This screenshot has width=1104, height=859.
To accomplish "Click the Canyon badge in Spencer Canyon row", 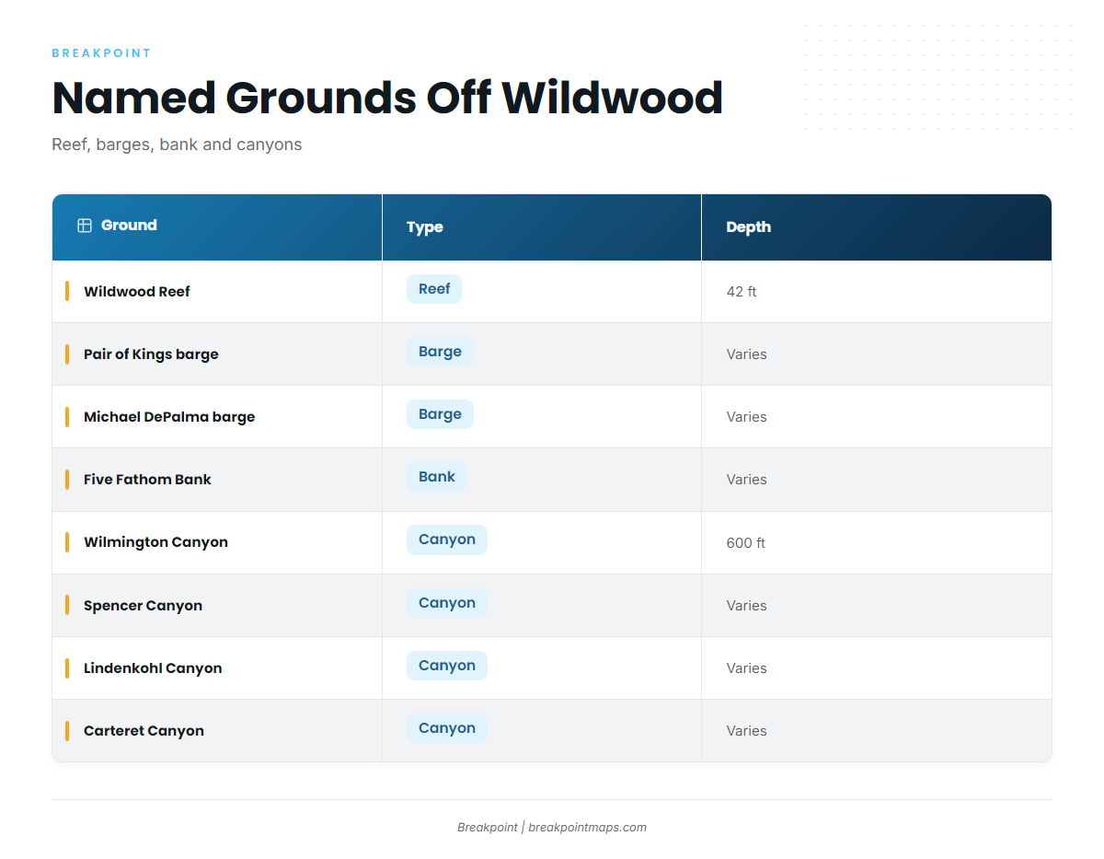I will pos(447,603).
